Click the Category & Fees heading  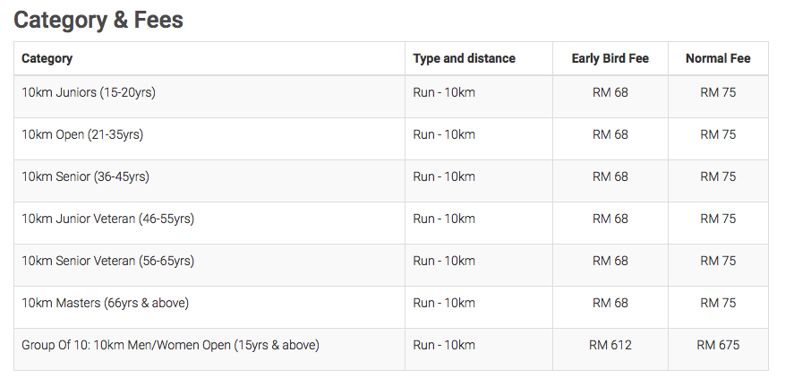click(x=98, y=20)
